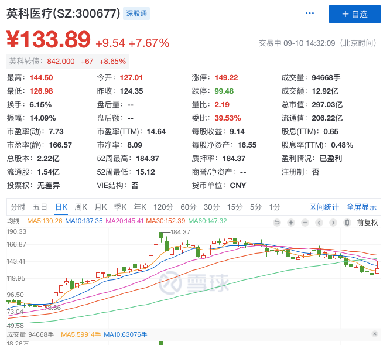Click the 52周最低 value 15.12

[x=145, y=172]
